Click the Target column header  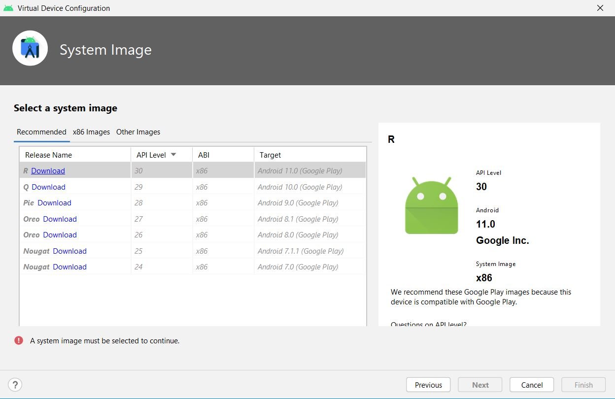[x=310, y=155]
